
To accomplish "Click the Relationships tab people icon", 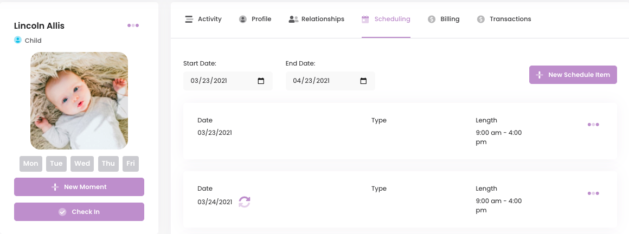I will pos(294,19).
